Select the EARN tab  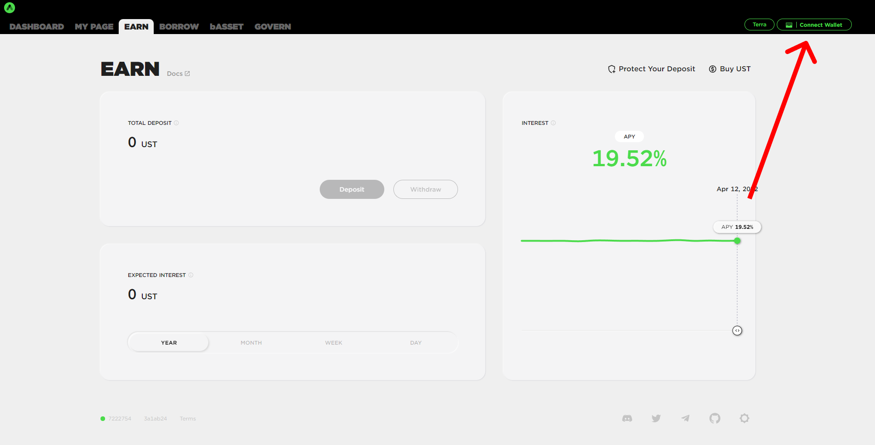136,27
